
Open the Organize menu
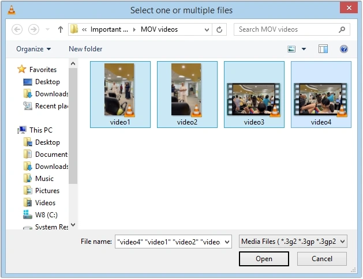(x=33, y=49)
